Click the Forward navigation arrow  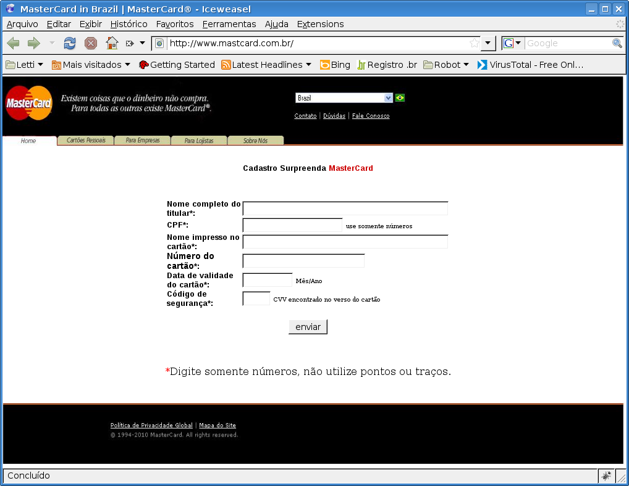[34, 43]
